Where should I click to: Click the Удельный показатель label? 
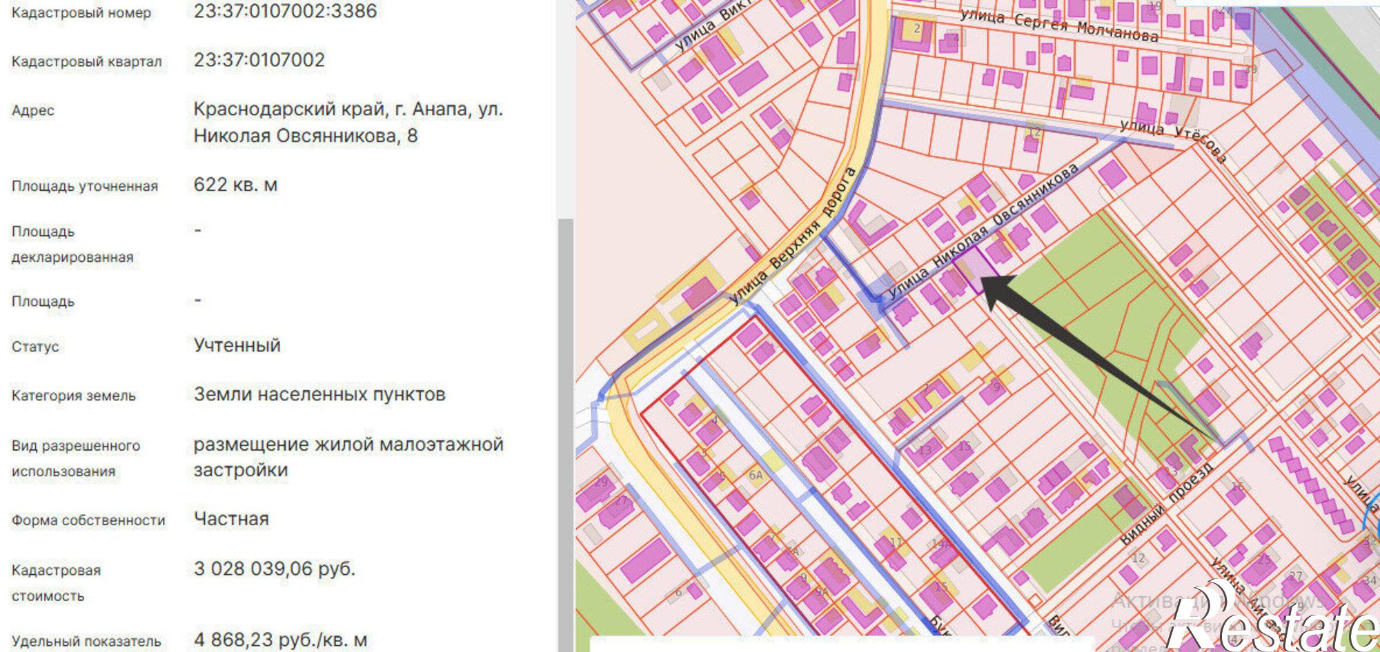coord(86,642)
